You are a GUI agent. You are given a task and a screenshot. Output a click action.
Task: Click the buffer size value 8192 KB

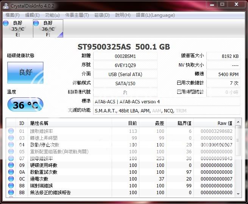(x=223, y=56)
